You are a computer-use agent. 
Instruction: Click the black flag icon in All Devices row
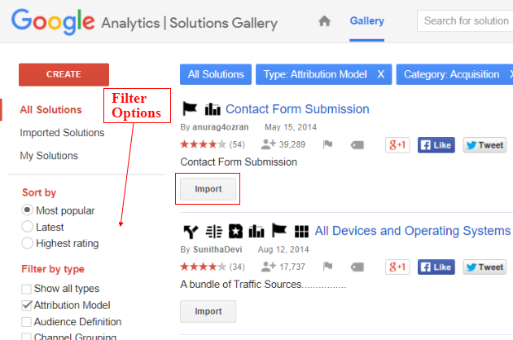(x=279, y=230)
